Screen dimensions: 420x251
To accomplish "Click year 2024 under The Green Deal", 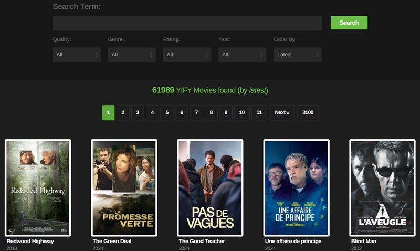I will point(98,248).
